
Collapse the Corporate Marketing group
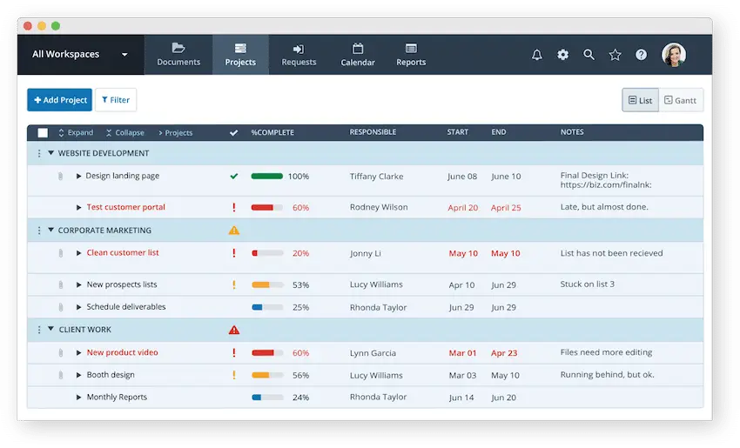coord(51,231)
